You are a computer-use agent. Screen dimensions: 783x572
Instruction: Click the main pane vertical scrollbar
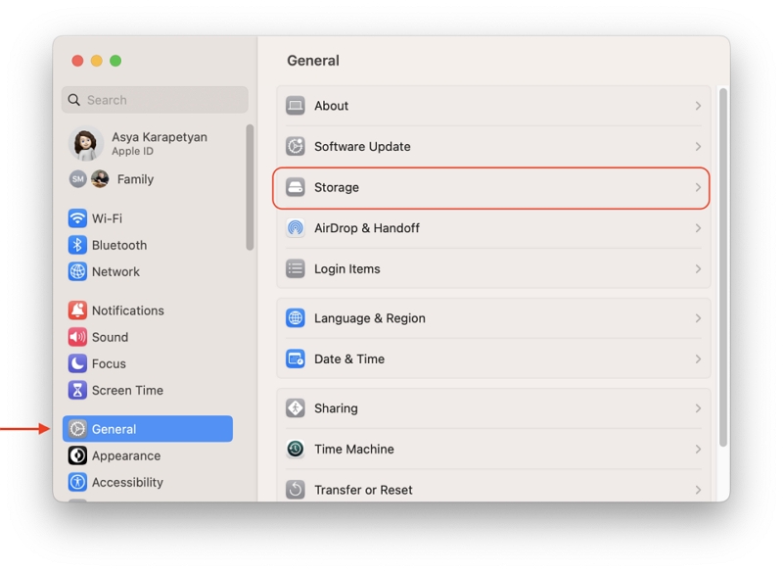point(722,267)
